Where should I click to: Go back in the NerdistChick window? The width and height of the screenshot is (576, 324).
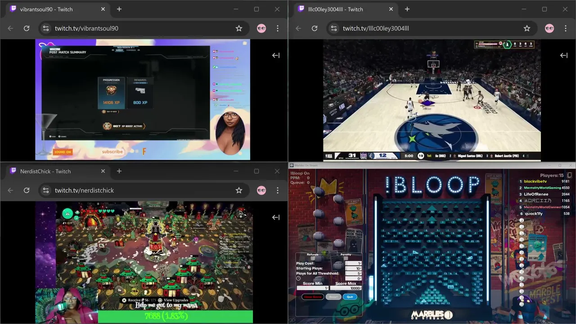coord(10,190)
